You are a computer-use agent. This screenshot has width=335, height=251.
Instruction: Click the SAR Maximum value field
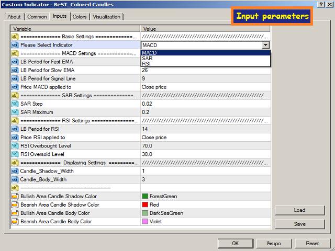(205, 112)
